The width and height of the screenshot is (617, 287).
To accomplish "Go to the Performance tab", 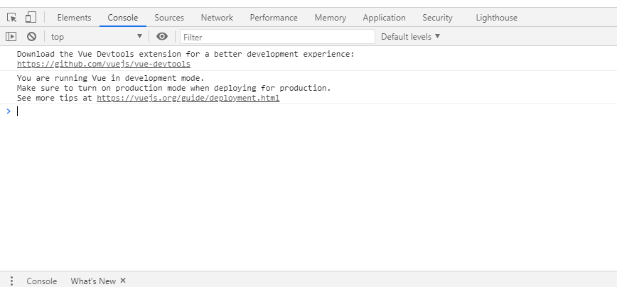I will tap(274, 18).
